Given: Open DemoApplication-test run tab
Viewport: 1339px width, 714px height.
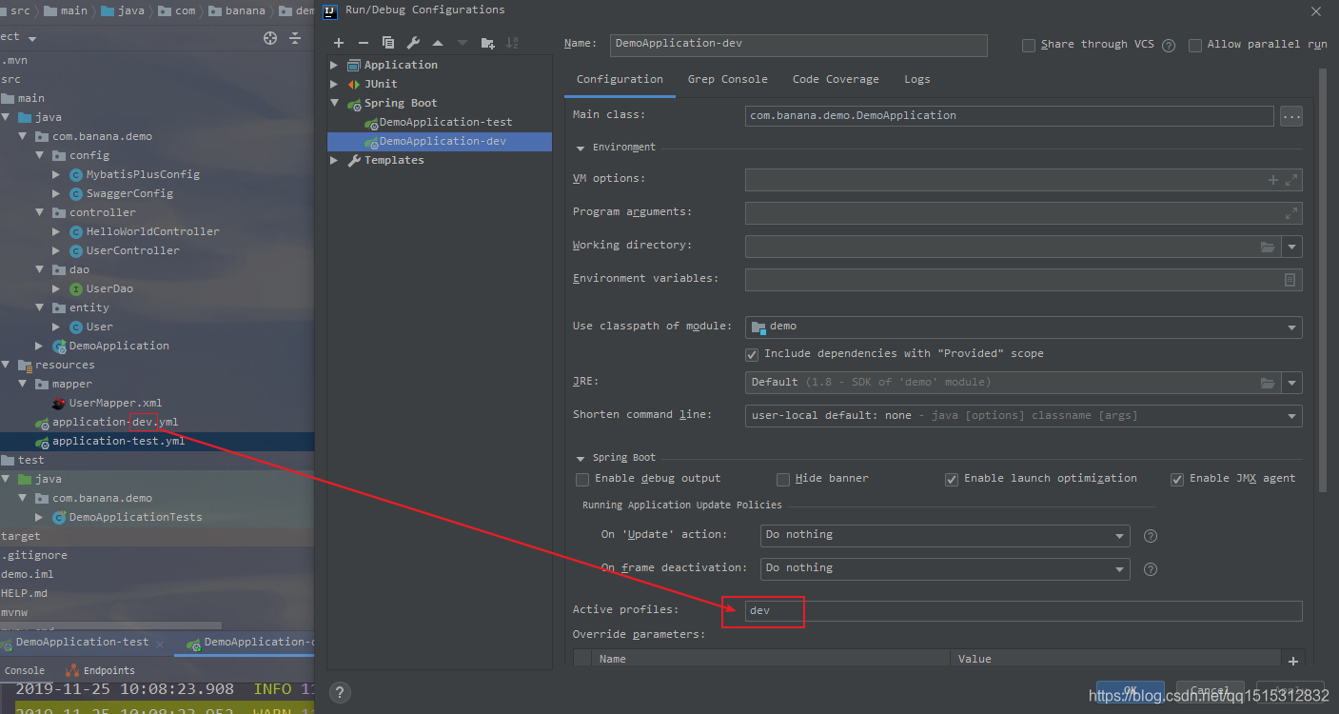Looking at the screenshot, I should coord(83,643).
